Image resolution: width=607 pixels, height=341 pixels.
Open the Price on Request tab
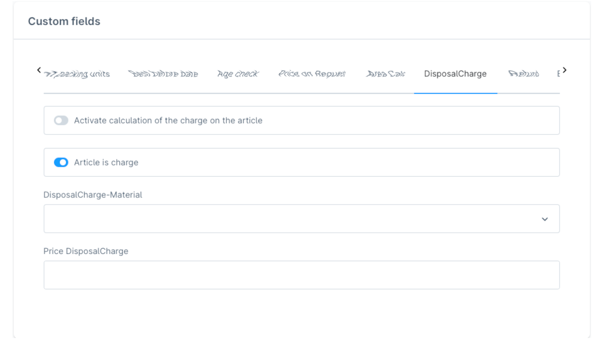312,74
